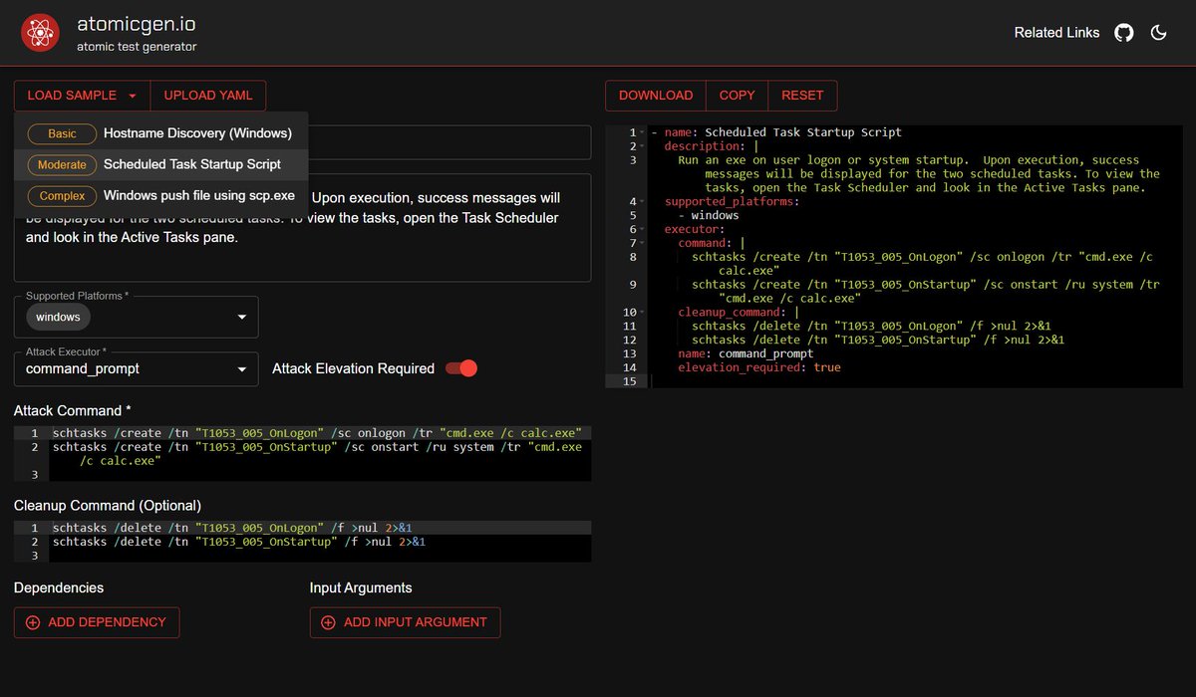Click the atomicgen.io atom logo
The height and width of the screenshot is (697, 1196).
click(41, 33)
